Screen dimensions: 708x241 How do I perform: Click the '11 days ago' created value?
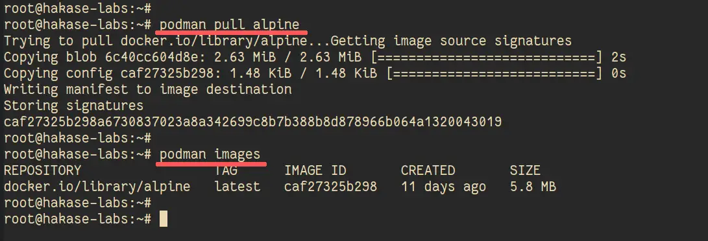[443, 187]
